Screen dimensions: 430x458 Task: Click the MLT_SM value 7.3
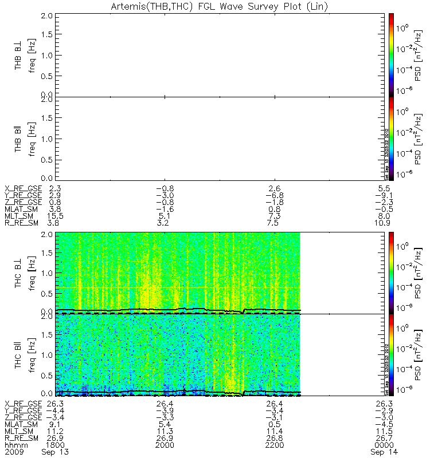tap(275, 216)
